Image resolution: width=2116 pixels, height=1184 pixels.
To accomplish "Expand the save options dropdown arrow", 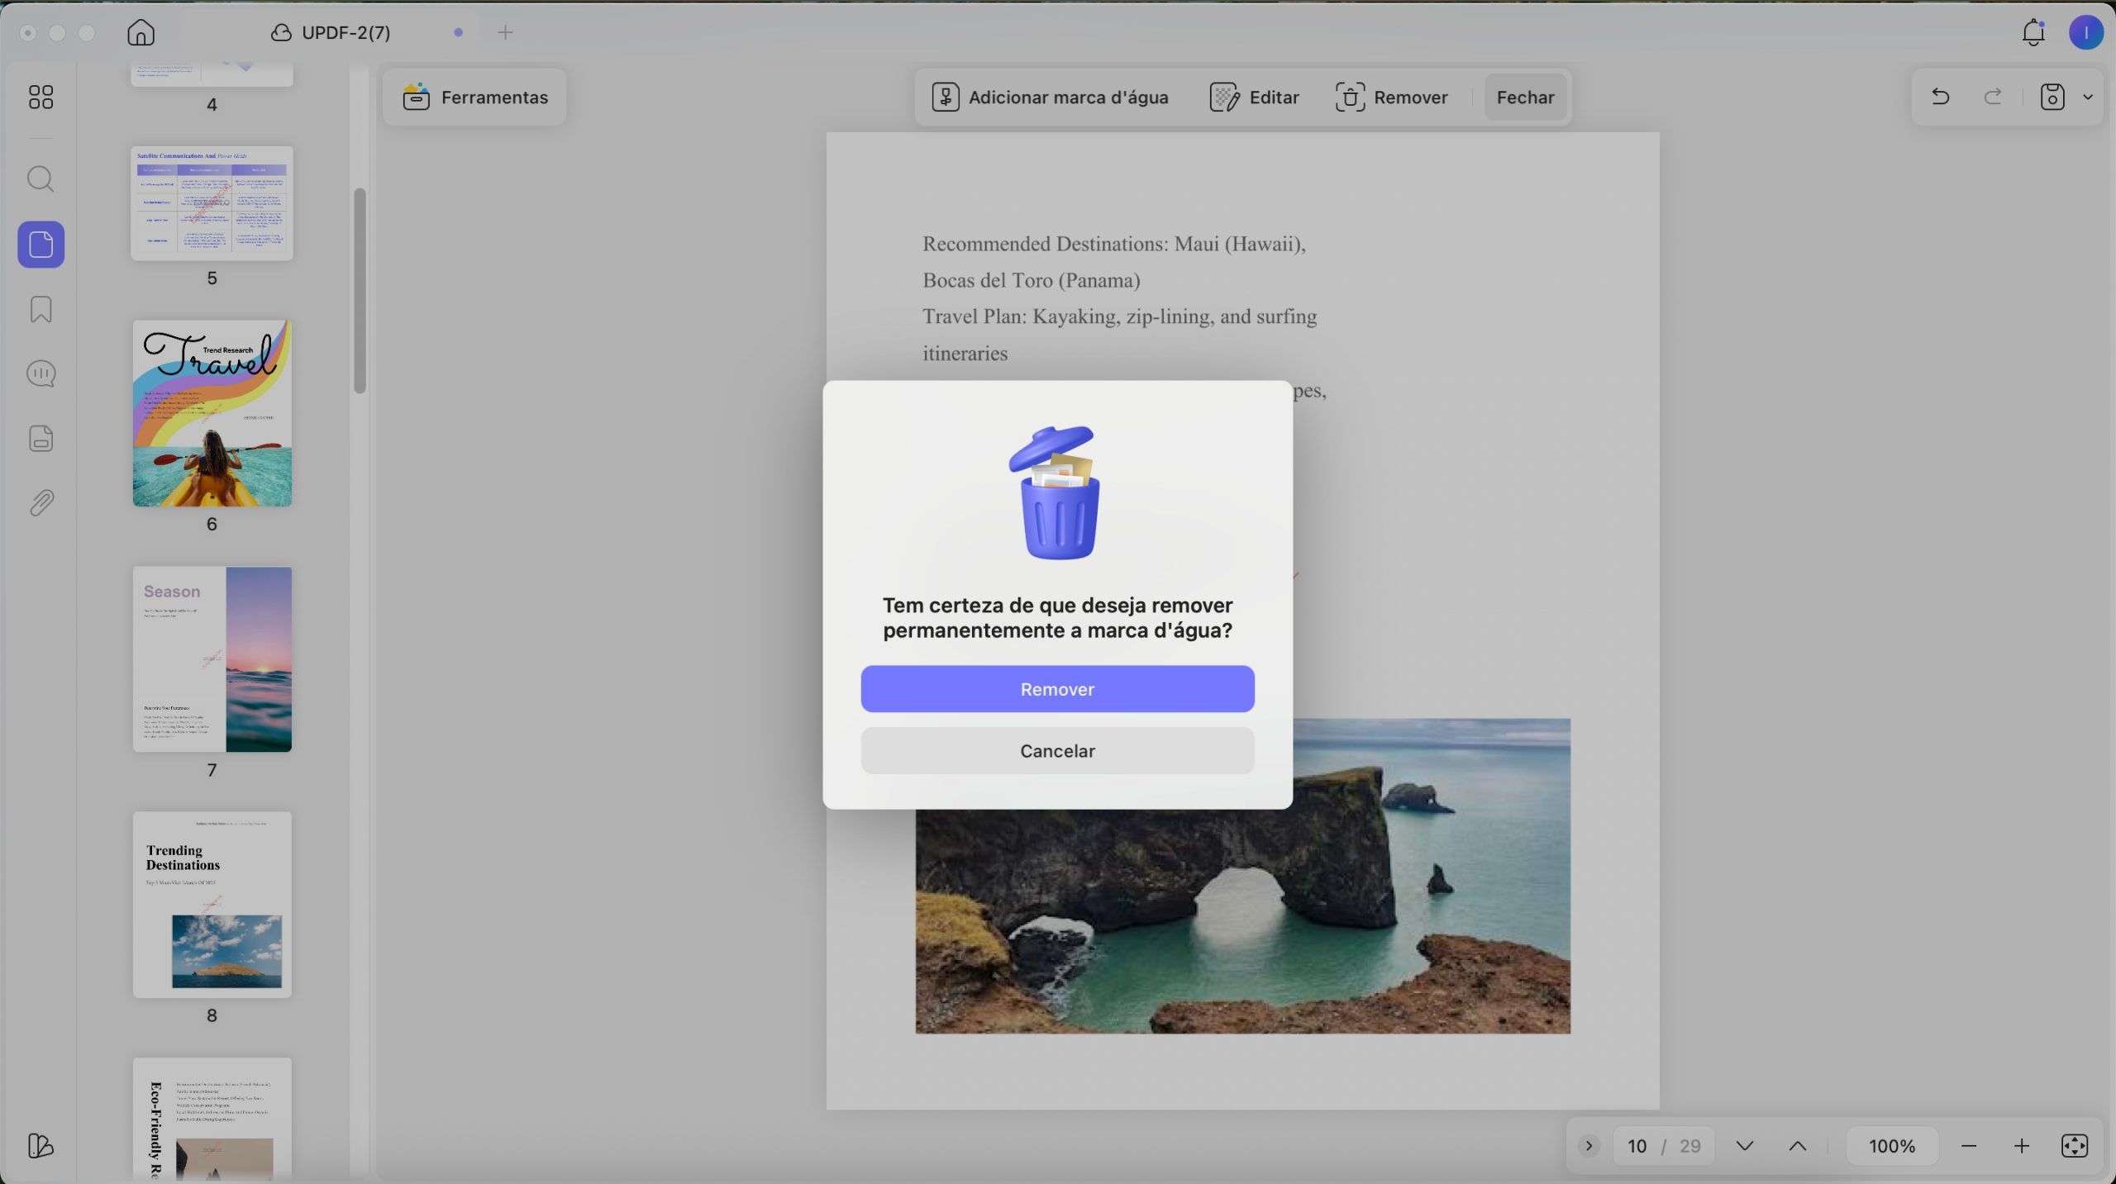I will tap(2088, 97).
